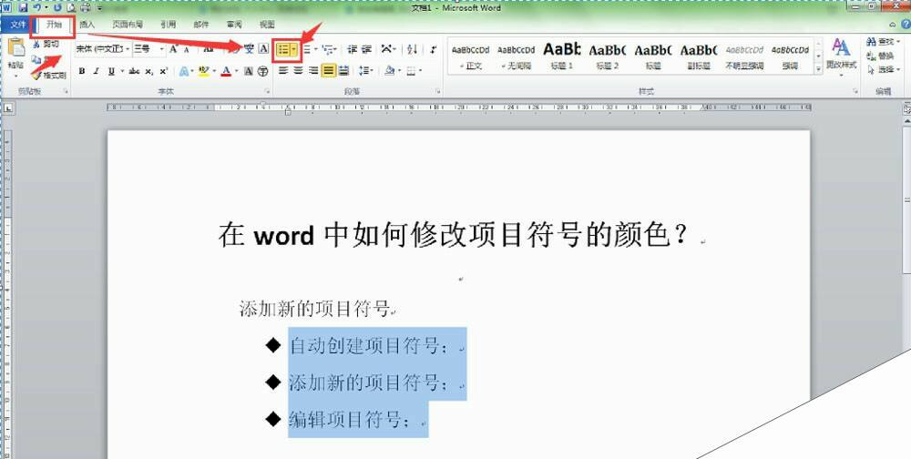Center the paragraph text

pos(298,71)
